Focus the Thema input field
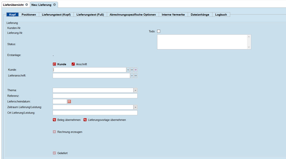Image resolution: width=286 pixels, height=159 pixels. (x=93, y=90)
